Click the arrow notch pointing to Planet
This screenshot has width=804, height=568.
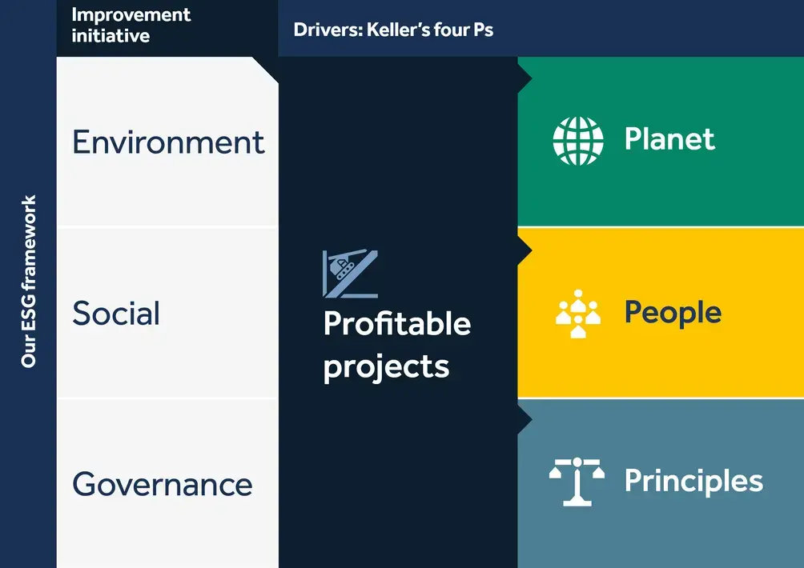[x=525, y=79]
